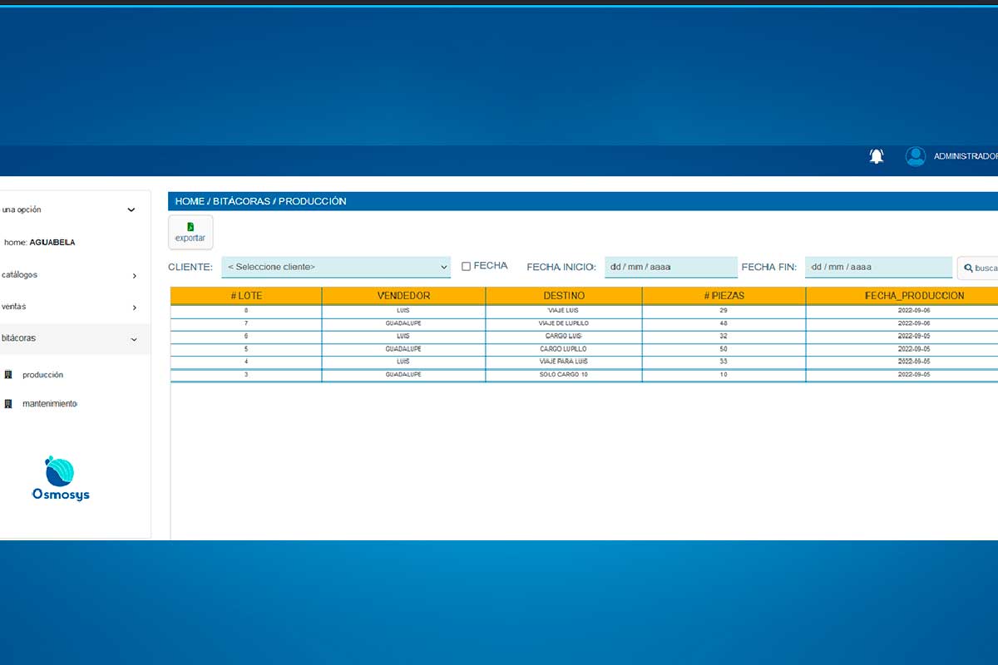This screenshot has width=998, height=665.
Task: Open the 'una opción' dropdown chevron
Action: [x=131, y=210]
